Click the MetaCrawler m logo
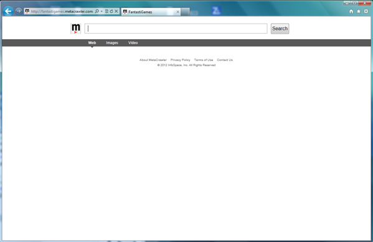The image size is (373, 242). click(x=75, y=29)
